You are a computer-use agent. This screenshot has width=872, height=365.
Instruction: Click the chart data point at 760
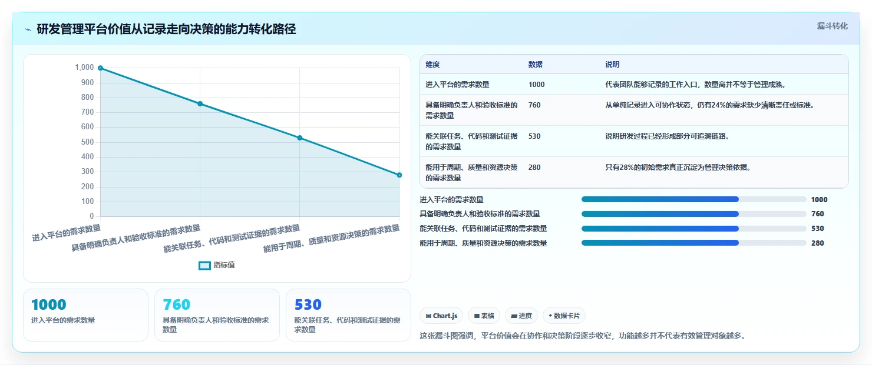(x=200, y=103)
